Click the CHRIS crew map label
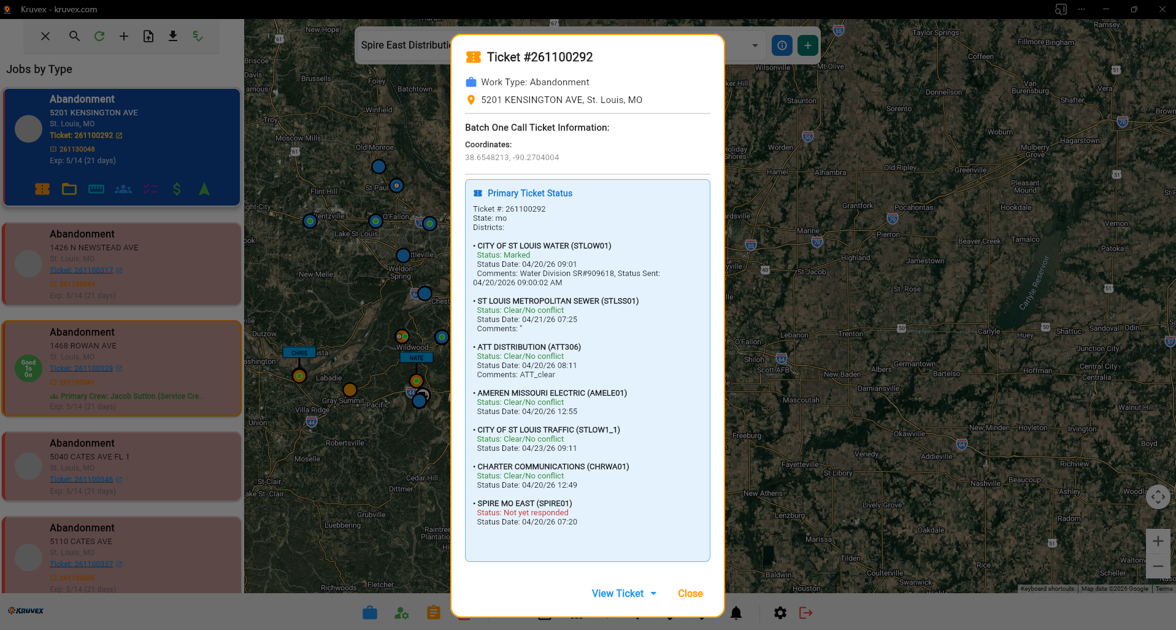This screenshot has height=630, width=1176. point(299,353)
